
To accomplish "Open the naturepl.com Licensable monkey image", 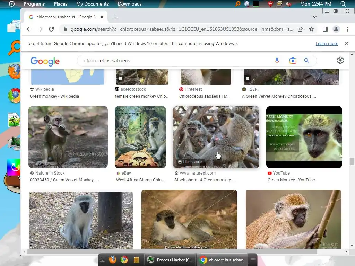I will click(216, 137).
